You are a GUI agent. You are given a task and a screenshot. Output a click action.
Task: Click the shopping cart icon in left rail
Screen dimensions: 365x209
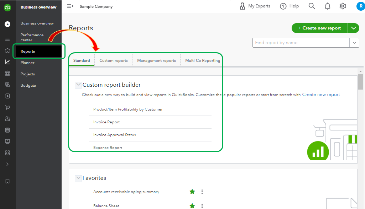coord(7,107)
